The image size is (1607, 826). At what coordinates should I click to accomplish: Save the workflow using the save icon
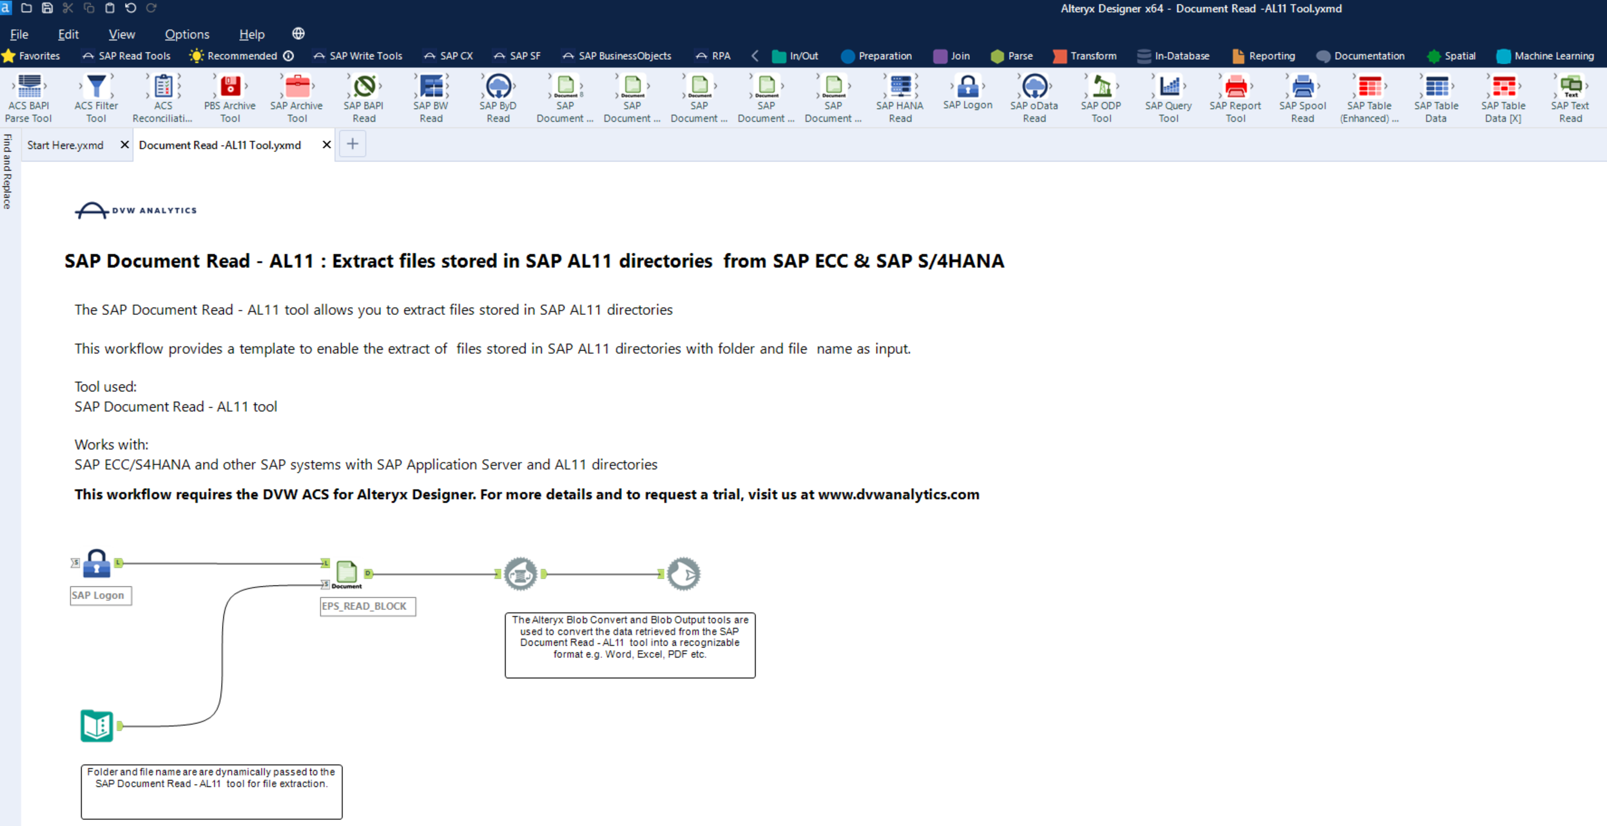click(x=47, y=8)
